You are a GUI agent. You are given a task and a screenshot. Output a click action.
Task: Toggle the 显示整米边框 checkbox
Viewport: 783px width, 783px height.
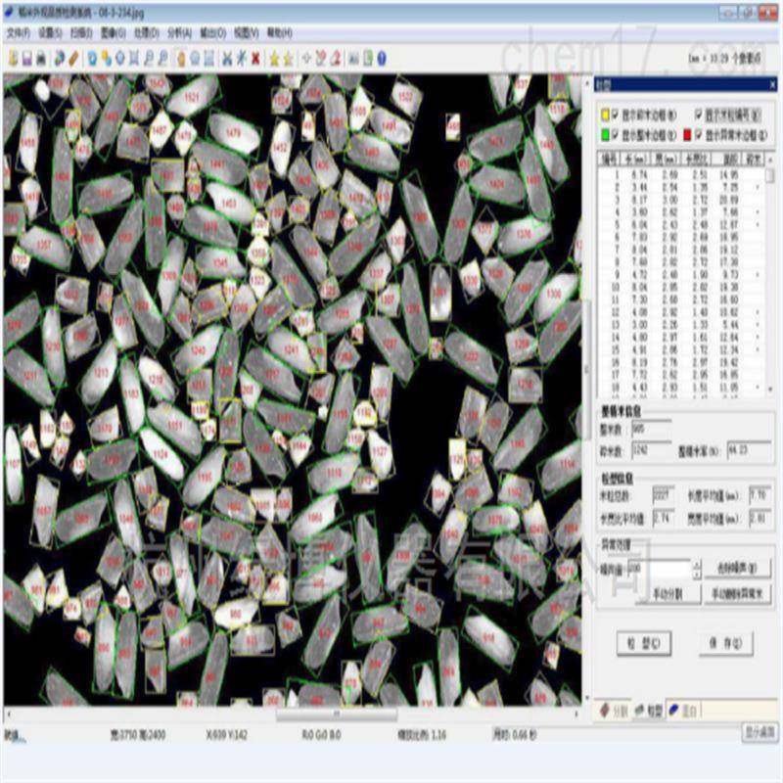pyautogui.click(x=616, y=134)
